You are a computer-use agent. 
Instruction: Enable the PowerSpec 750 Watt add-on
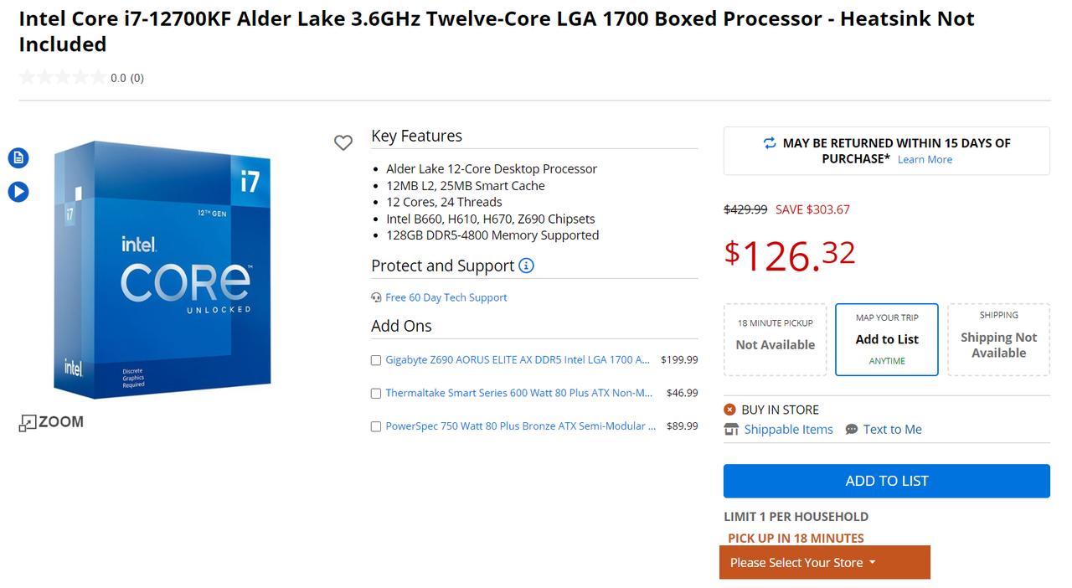coord(376,426)
